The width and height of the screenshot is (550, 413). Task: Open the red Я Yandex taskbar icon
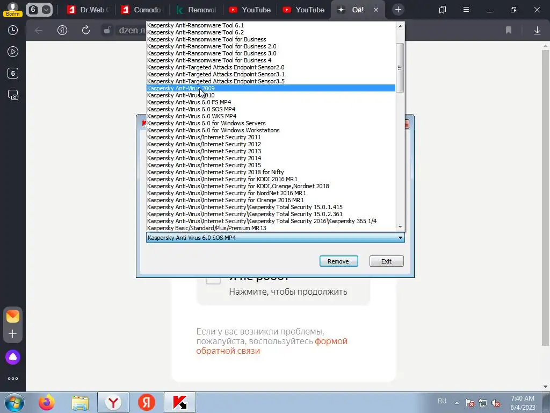[x=146, y=402]
